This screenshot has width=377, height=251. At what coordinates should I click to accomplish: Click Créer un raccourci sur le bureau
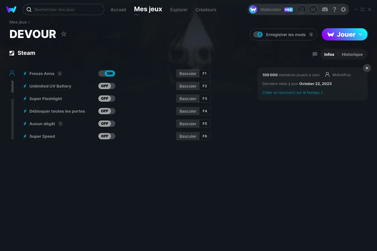292,93
